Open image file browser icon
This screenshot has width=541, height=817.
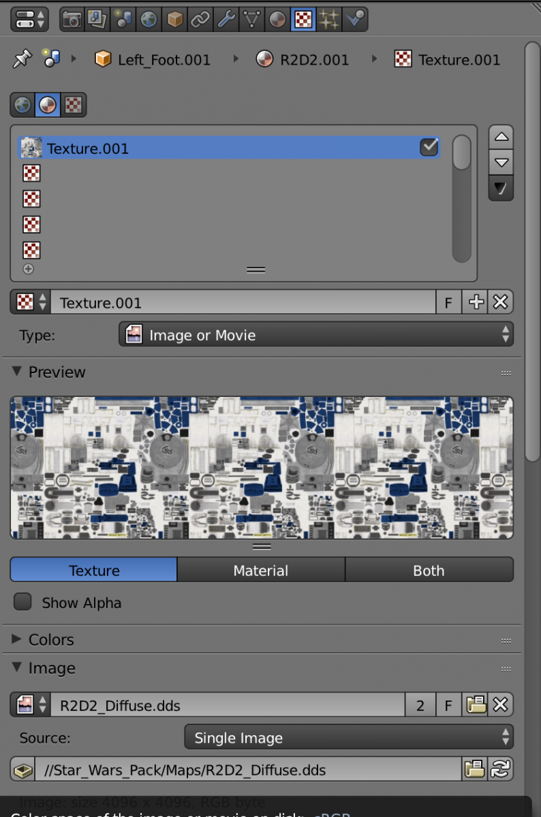pos(476,705)
